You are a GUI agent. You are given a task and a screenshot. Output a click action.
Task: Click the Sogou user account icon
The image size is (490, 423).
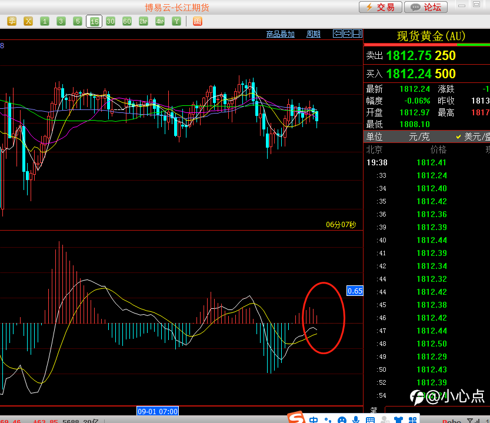pyautogui.click(x=385, y=420)
